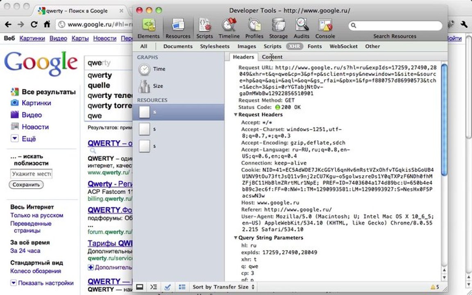Click the headers pane vertical scrollbar

(444, 120)
